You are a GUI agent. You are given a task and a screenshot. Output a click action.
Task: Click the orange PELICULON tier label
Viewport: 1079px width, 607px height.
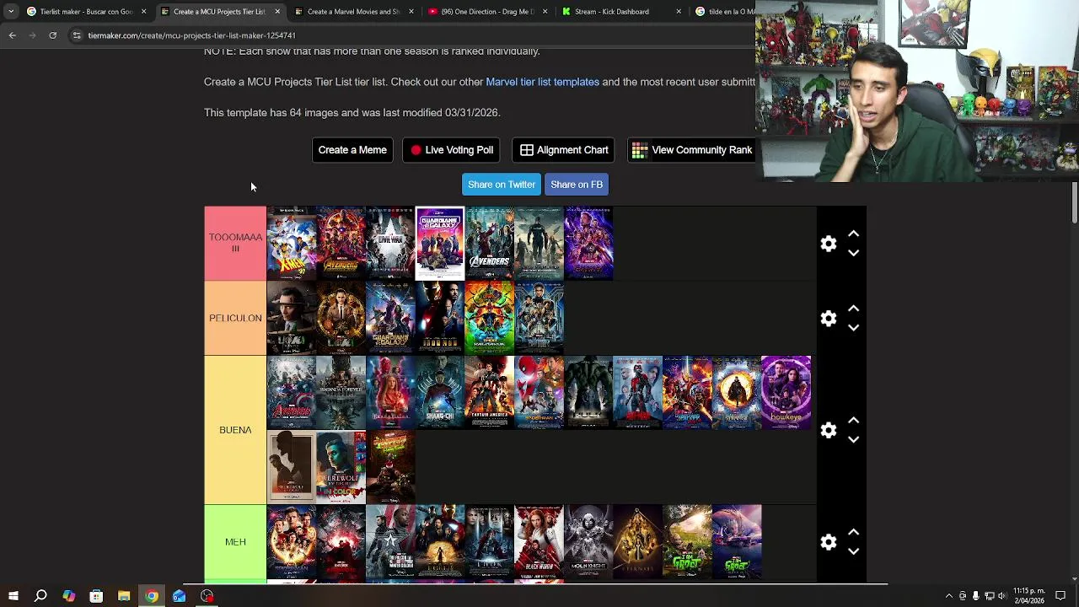click(x=235, y=318)
